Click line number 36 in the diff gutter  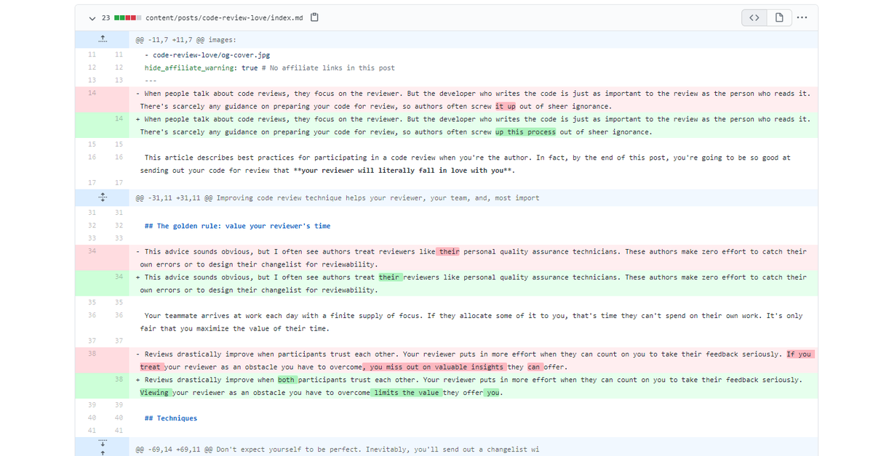(92, 316)
